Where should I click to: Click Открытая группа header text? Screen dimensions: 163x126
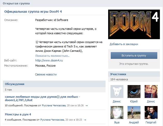[16, 3]
